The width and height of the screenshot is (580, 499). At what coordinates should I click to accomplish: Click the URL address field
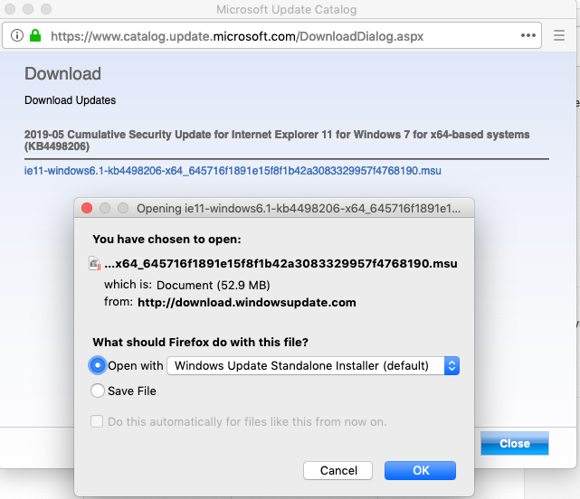click(271, 36)
